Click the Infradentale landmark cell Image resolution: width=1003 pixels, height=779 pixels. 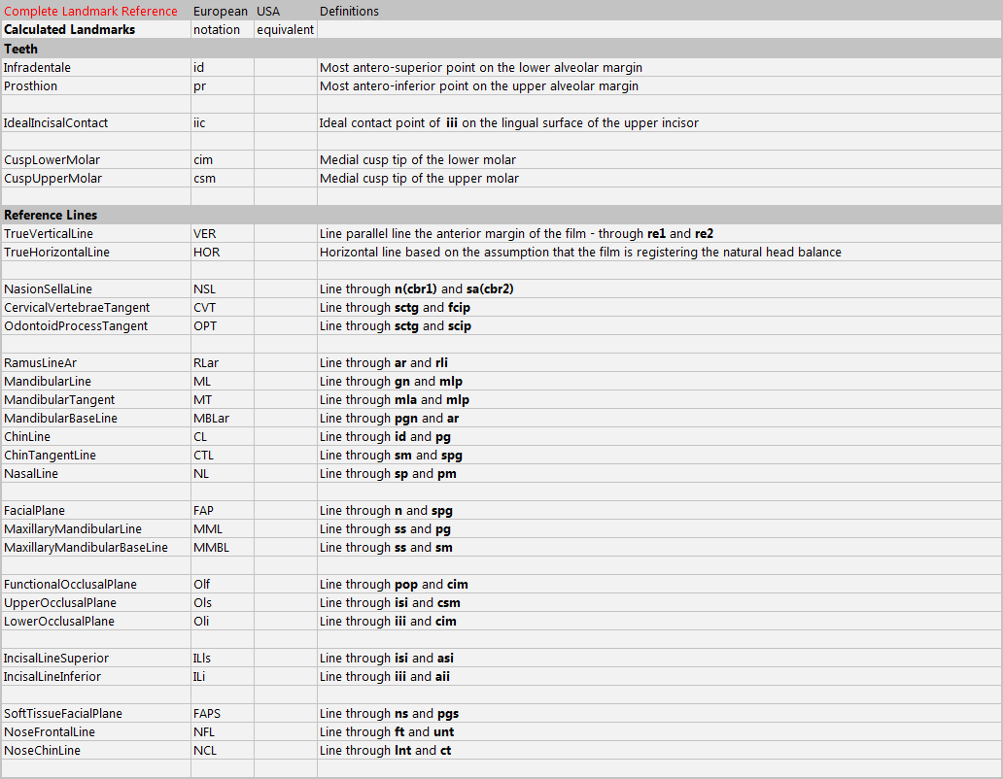pos(37,68)
